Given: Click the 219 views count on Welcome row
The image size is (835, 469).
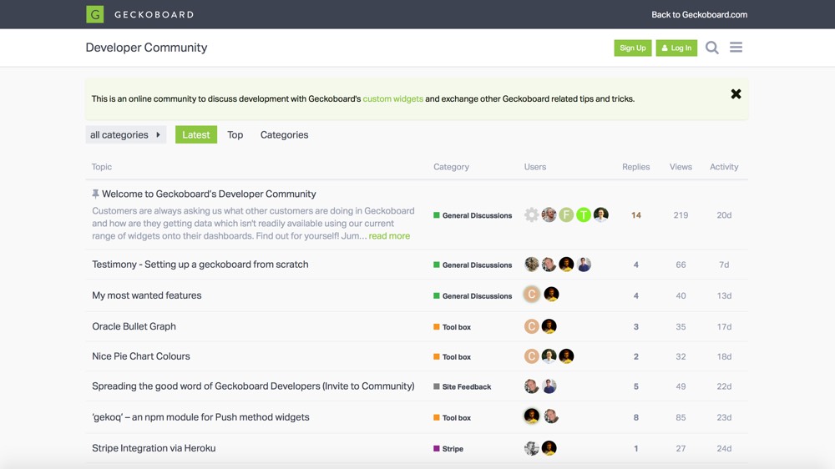Looking at the screenshot, I should 681,215.
